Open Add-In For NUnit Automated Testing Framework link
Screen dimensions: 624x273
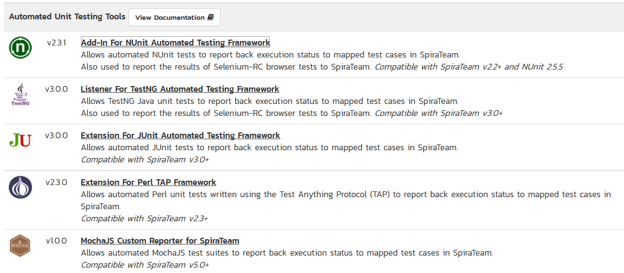click(x=175, y=43)
